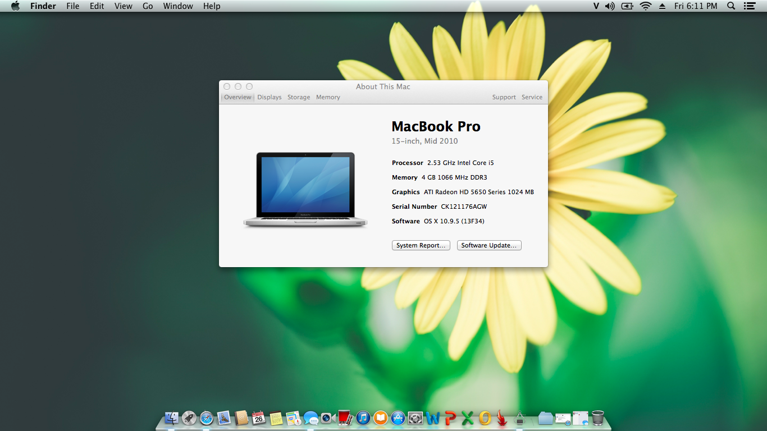Image resolution: width=767 pixels, height=431 pixels.
Task: Launch iTunes from the dock
Action: pos(363,418)
